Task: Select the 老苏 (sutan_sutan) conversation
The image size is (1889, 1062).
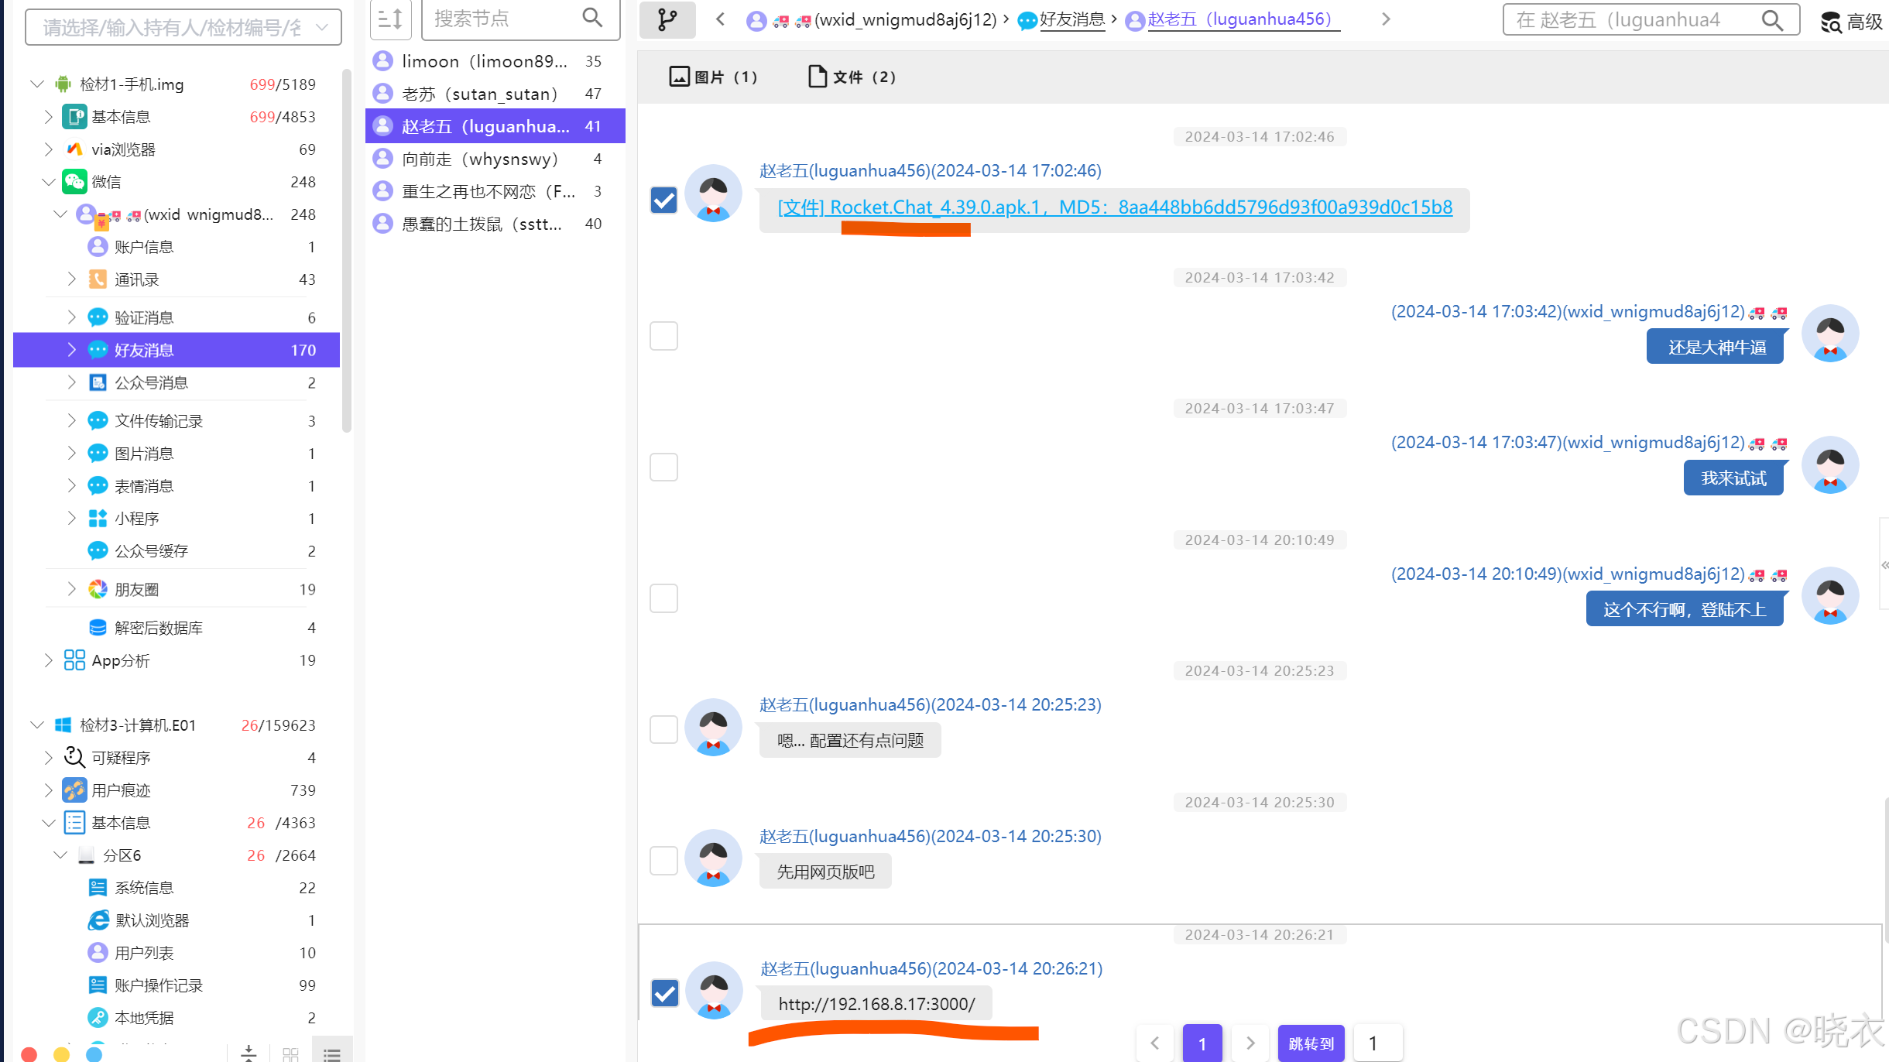Action: coord(480,94)
